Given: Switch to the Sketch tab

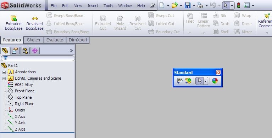Looking at the screenshot, I should click(x=33, y=40).
